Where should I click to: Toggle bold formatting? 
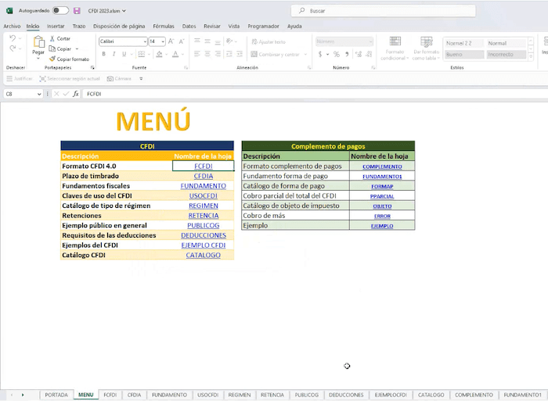(103, 54)
